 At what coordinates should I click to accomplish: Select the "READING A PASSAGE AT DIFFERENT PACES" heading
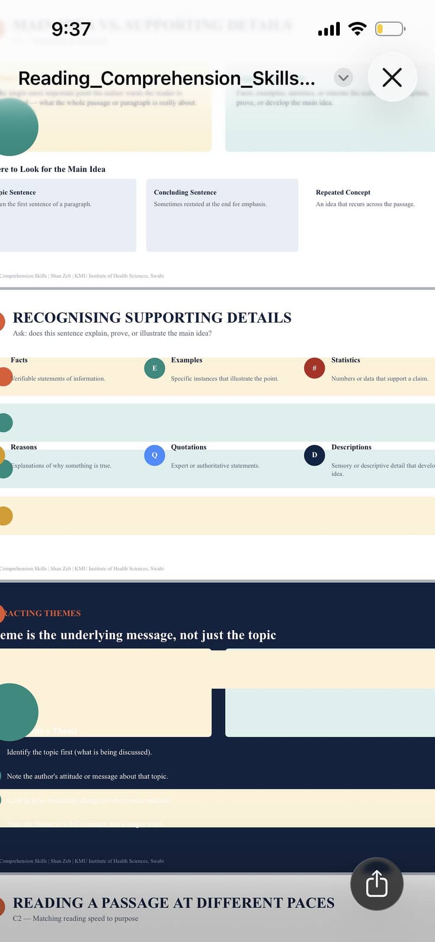coord(173,903)
